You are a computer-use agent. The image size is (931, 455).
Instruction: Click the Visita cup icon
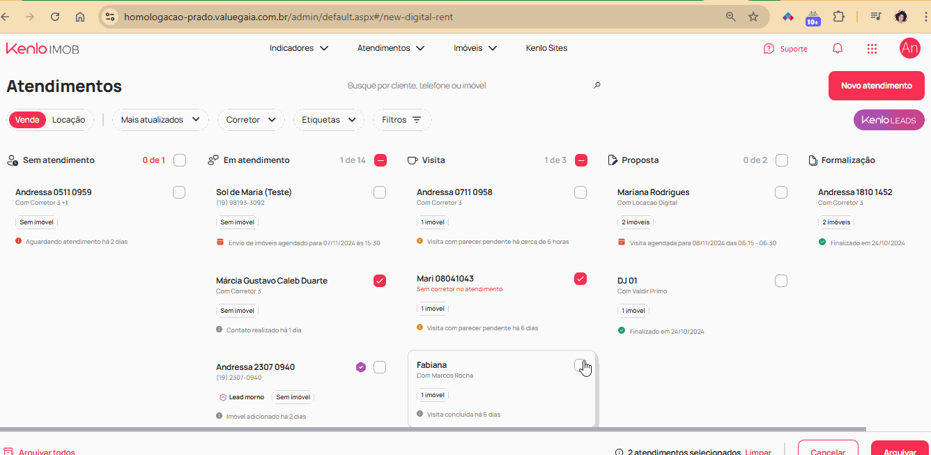point(413,160)
